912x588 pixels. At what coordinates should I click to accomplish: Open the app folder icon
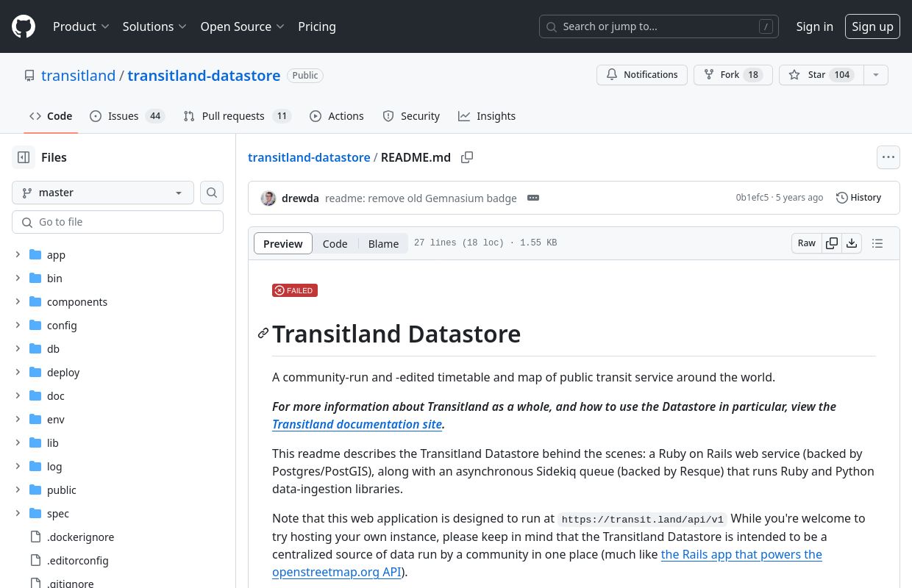point(35,254)
